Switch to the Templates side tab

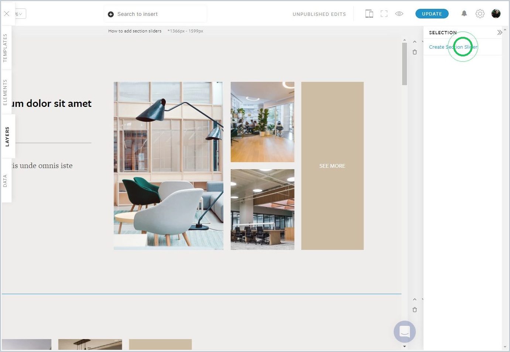(6, 48)
